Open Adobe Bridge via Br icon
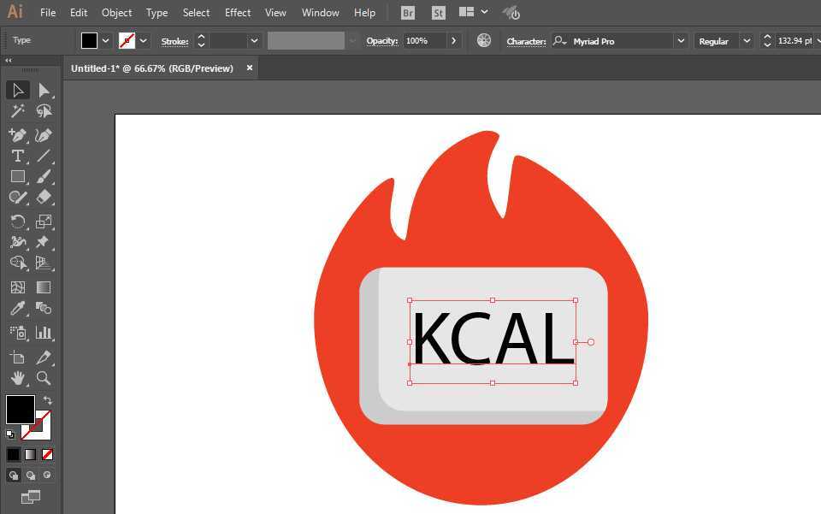 (408, 13)
